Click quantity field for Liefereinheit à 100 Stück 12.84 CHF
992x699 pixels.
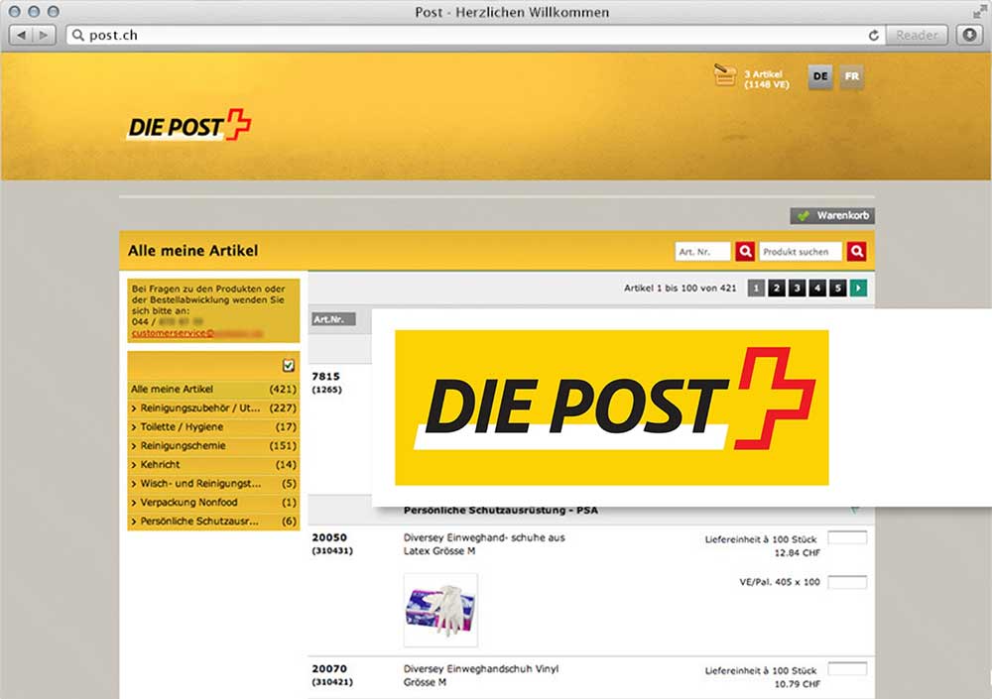[x=847, y=538]
